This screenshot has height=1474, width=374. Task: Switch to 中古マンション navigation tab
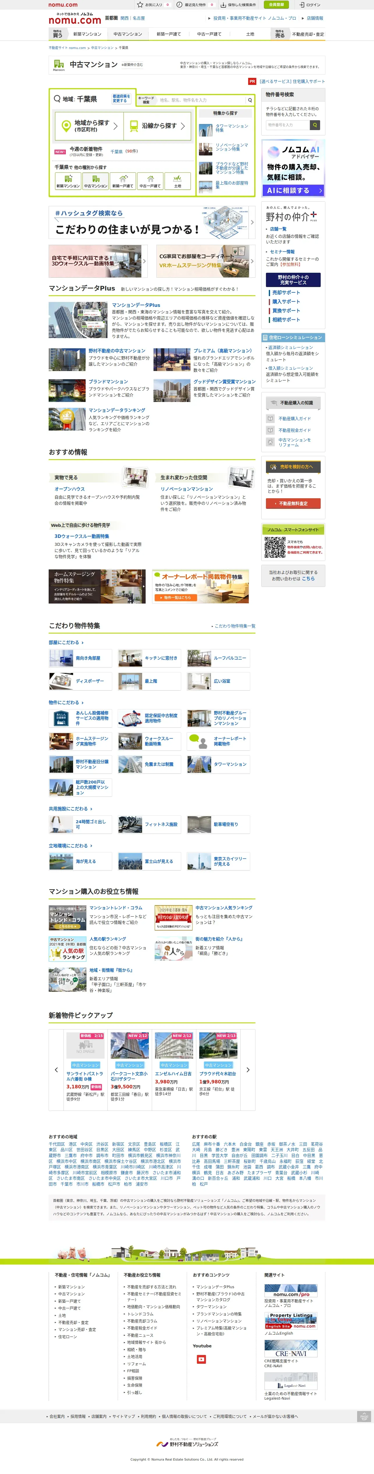click(x=128, y=34)
